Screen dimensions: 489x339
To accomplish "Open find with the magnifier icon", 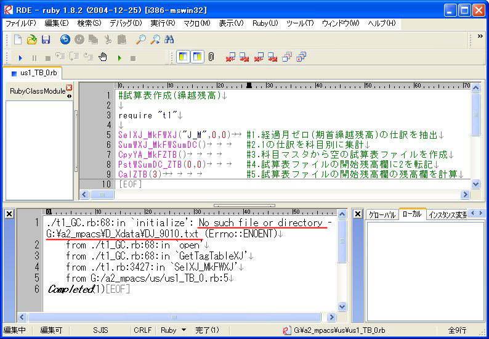I will pyautogui.click(x=141, y=39).
